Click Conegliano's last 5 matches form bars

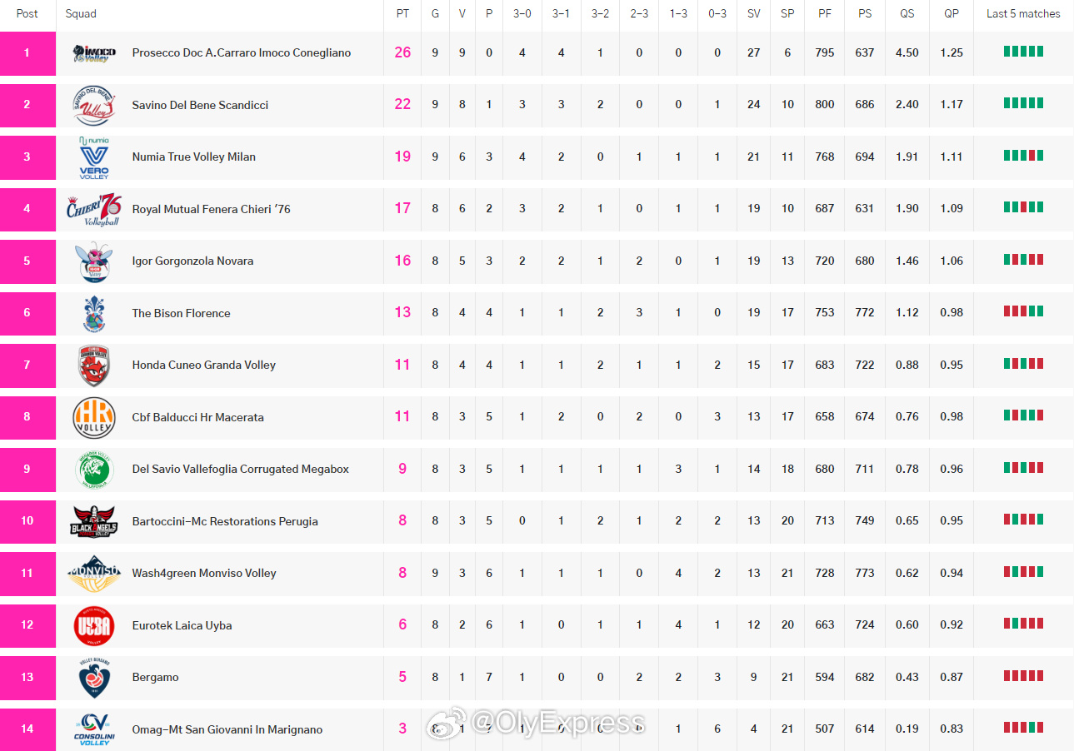[1023, 51]
